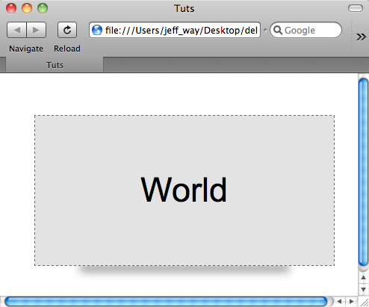Click the toolbar toggle pill button
The height and width of the screenshot is (307, 369).
pyautogui.click(x=356, y=8)
